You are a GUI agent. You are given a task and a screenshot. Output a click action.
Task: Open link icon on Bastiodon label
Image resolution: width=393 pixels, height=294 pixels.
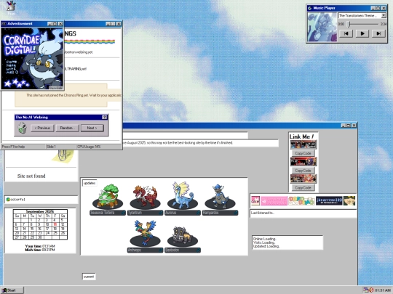pos(198,250)
